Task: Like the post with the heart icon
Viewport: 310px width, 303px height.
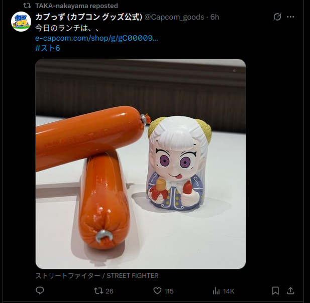Action: (157, 291)
